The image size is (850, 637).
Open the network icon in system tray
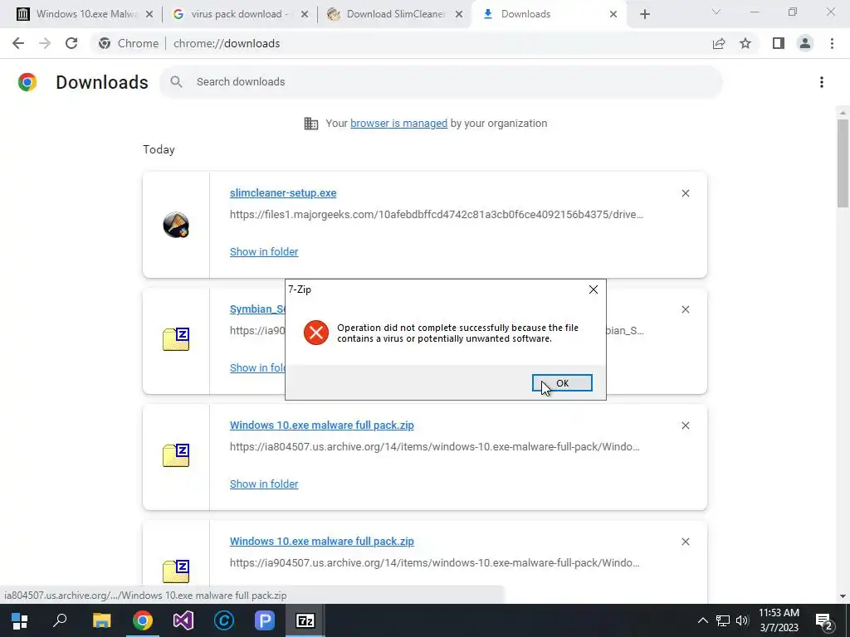pos(723,620)
